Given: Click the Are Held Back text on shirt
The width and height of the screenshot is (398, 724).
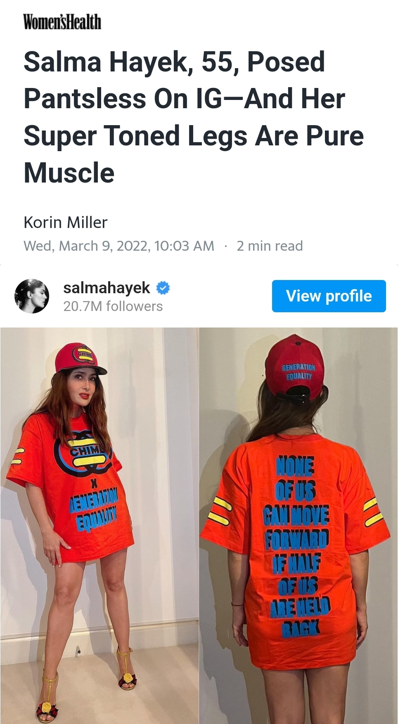Looking at the screenshot, I should (300, 617).
